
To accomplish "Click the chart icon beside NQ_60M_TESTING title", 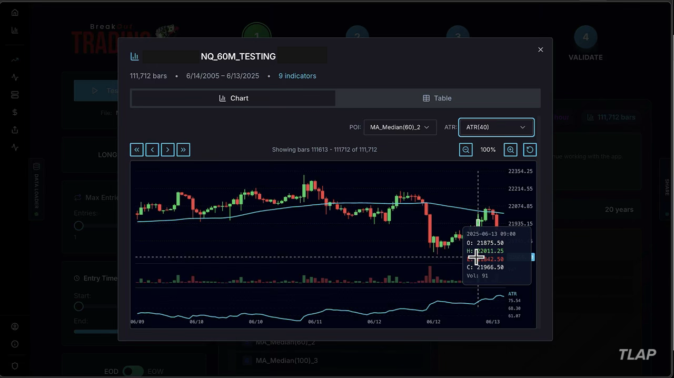I will tap(134, 56).
